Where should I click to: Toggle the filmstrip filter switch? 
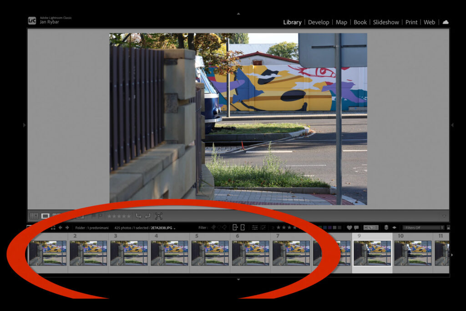click(448, 228)
